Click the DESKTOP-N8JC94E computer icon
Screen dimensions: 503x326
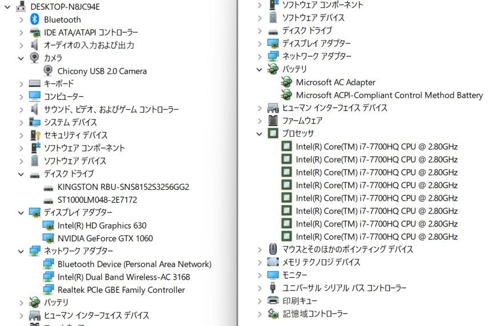pyautogui.click(x=21, y=6)
